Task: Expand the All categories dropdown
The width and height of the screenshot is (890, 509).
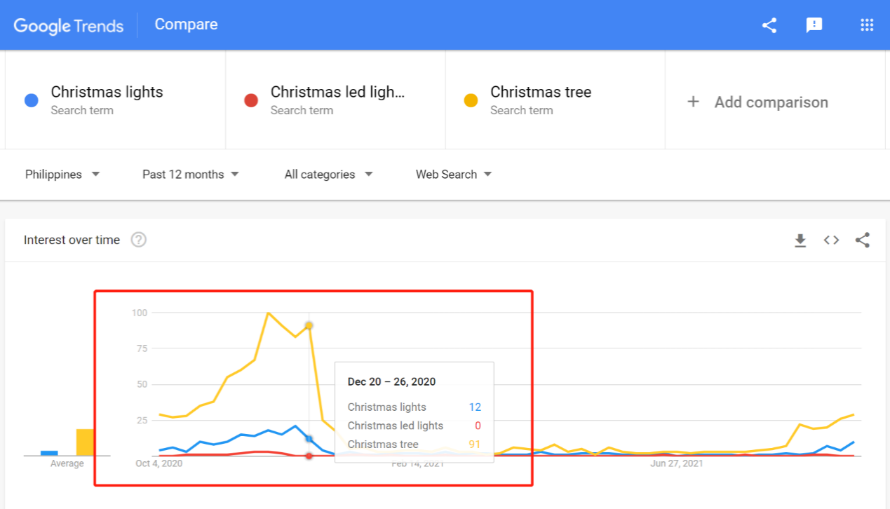Action: (328, 174)
